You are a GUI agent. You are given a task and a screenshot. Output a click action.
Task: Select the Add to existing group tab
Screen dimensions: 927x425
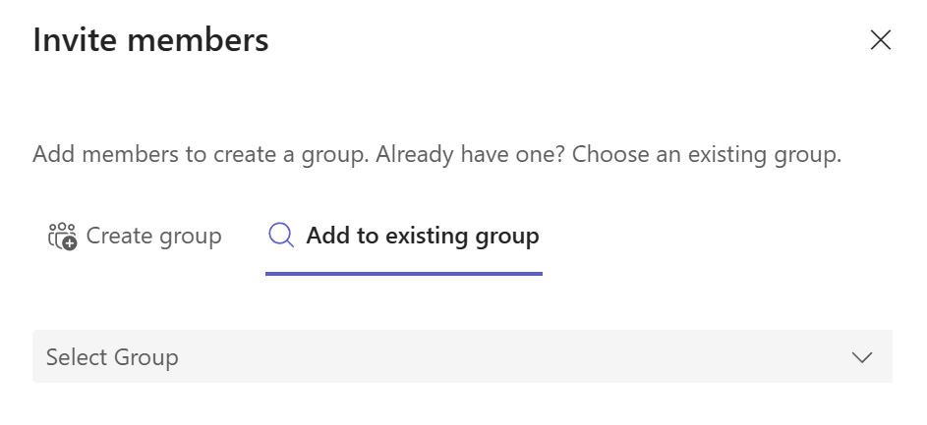click(404, 237)
